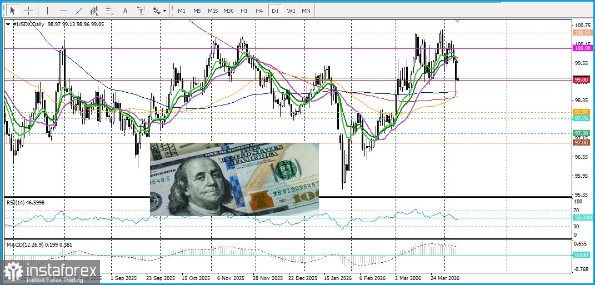This screenshot has width=595, height=285.
Task: Click the 24 Mar 2026 date label
Action: point(444,278)
